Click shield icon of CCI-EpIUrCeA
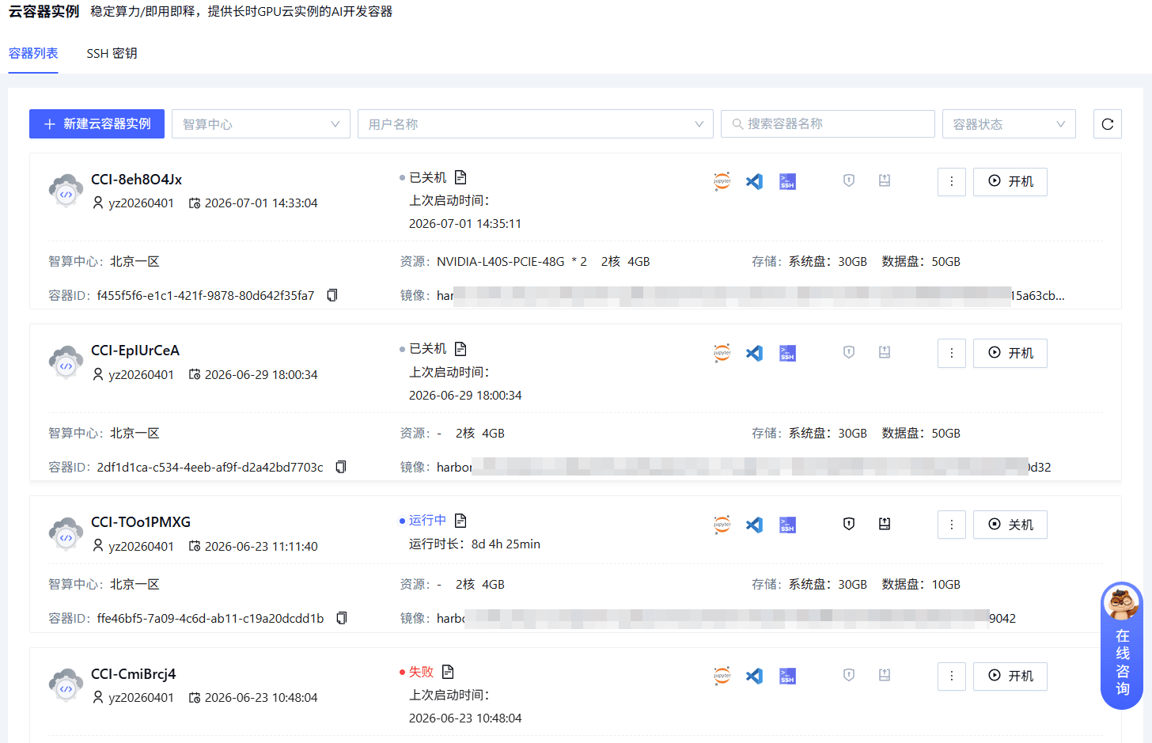Viewport: 1152px width, 743px height. [x=849, y=352]
